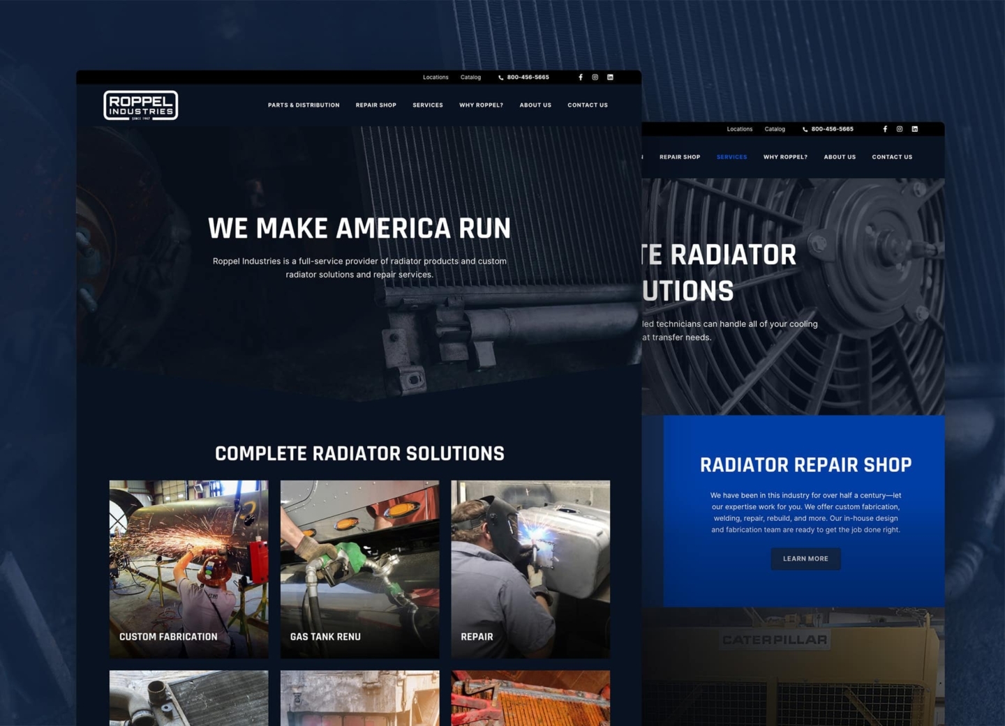The image size is (1005, 726).
Task: Open the Instagram icon on the Services page header
Action: (899, 129)
